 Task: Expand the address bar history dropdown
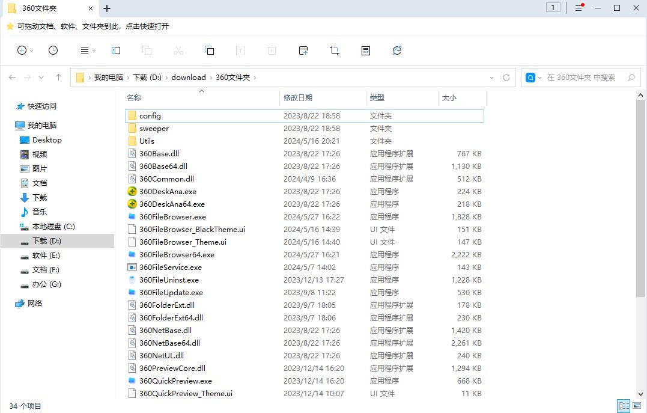point(492,78)
